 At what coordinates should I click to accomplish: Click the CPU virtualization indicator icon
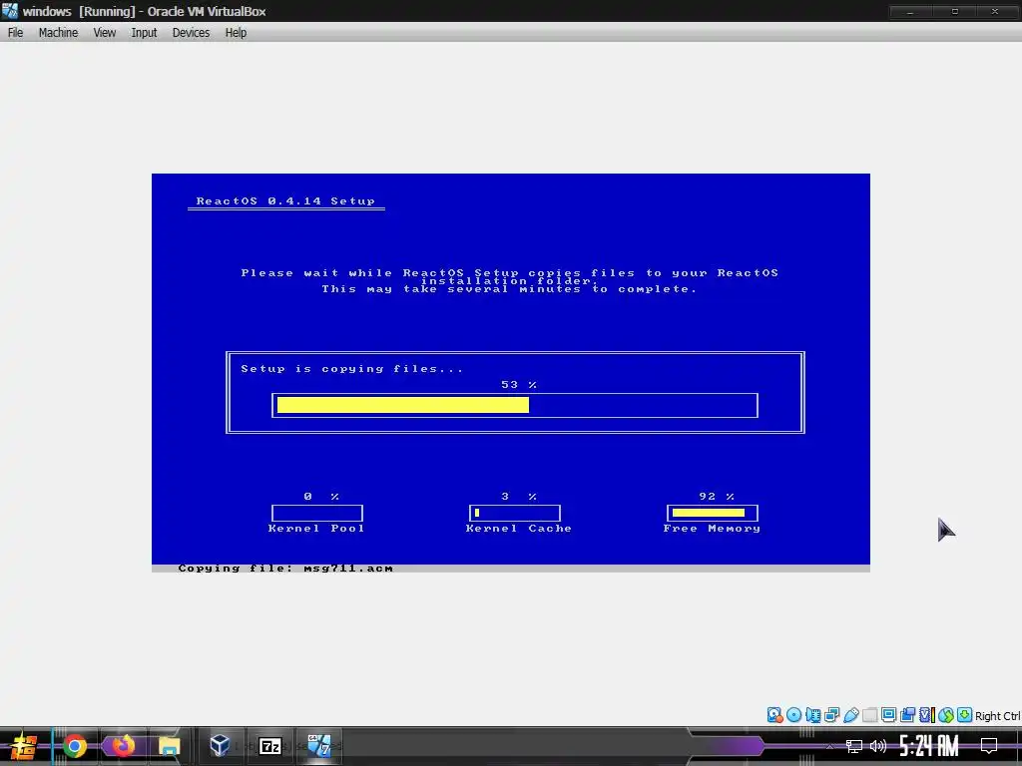[927, 715]
